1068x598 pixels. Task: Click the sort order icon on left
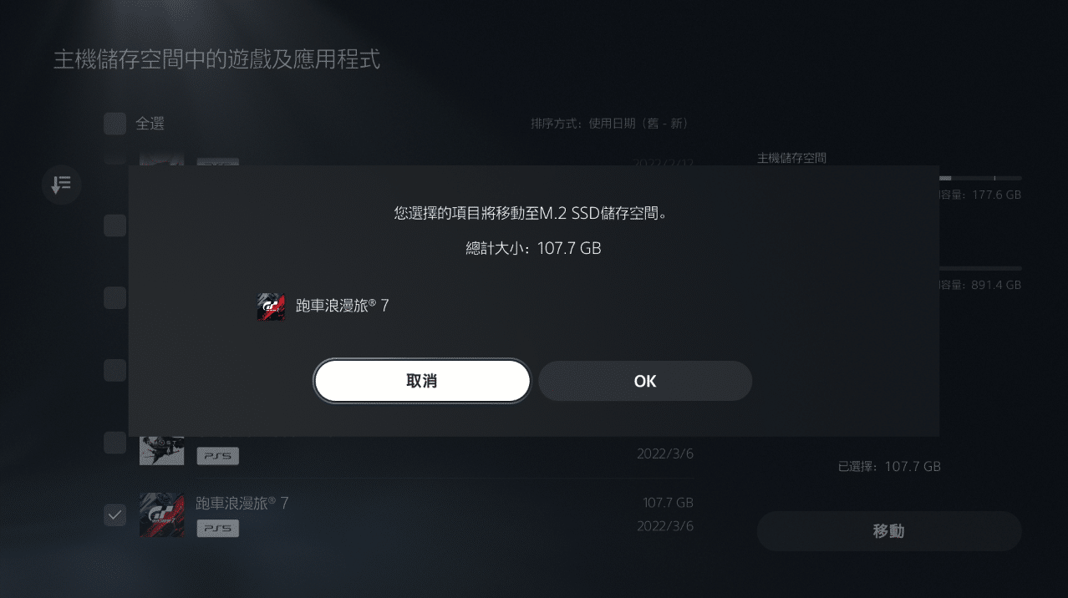(x=61, y=185)
